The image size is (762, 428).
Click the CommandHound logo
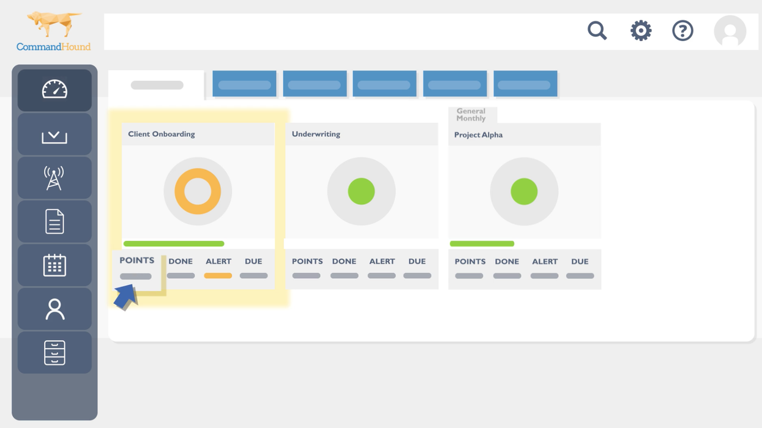tap(54, 32)
